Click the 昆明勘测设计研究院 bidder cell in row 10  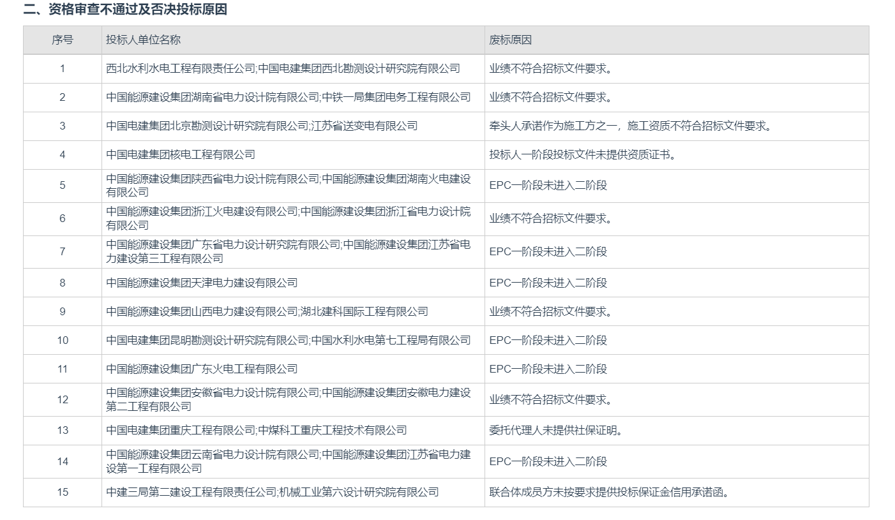pos(288,340)
